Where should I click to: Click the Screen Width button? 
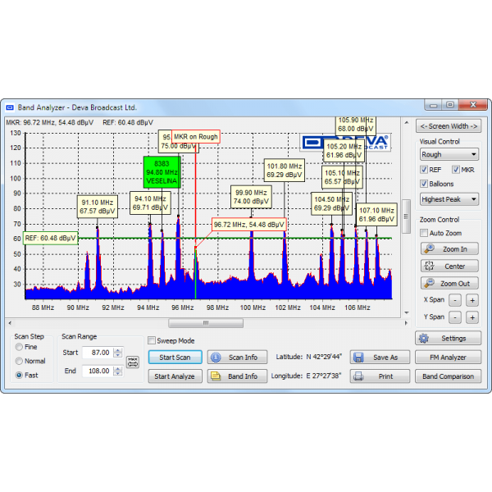449,126
